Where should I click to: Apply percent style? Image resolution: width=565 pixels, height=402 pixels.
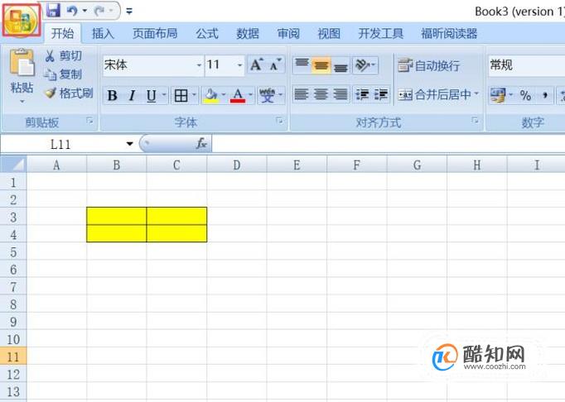525,95
